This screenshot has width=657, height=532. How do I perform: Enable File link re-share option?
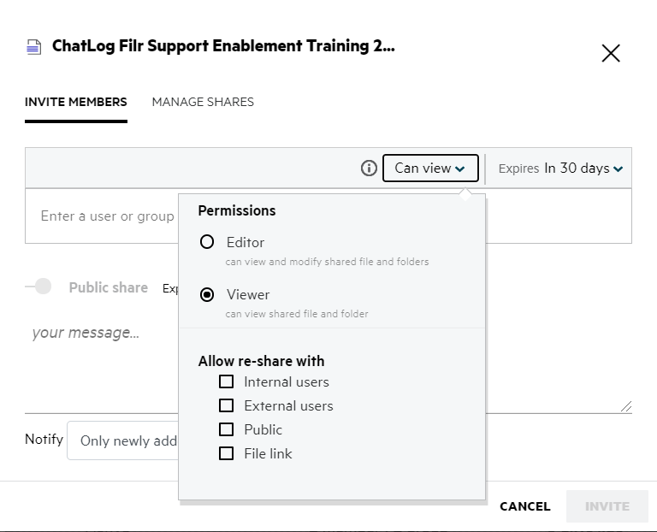coord(227,453)
